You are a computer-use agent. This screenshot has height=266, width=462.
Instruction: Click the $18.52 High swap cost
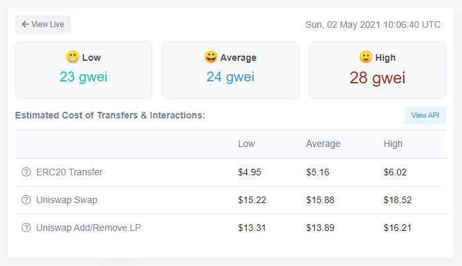tap(397, 200)
